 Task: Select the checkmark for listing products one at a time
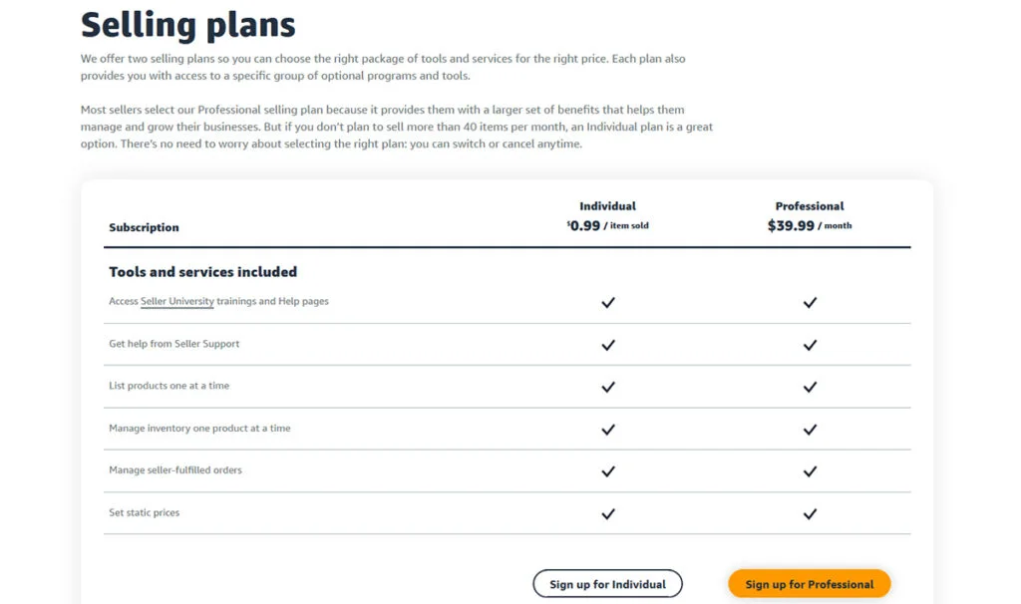[x=608, y=387]
